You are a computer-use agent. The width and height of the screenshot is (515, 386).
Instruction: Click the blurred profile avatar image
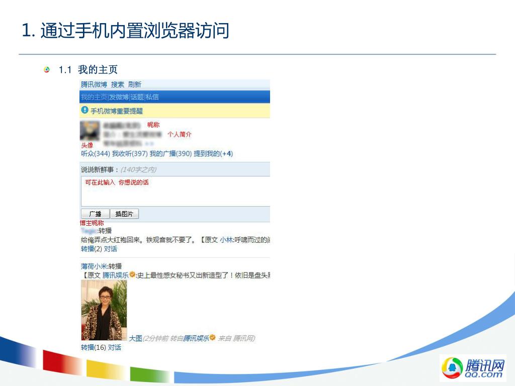point(90,131)
